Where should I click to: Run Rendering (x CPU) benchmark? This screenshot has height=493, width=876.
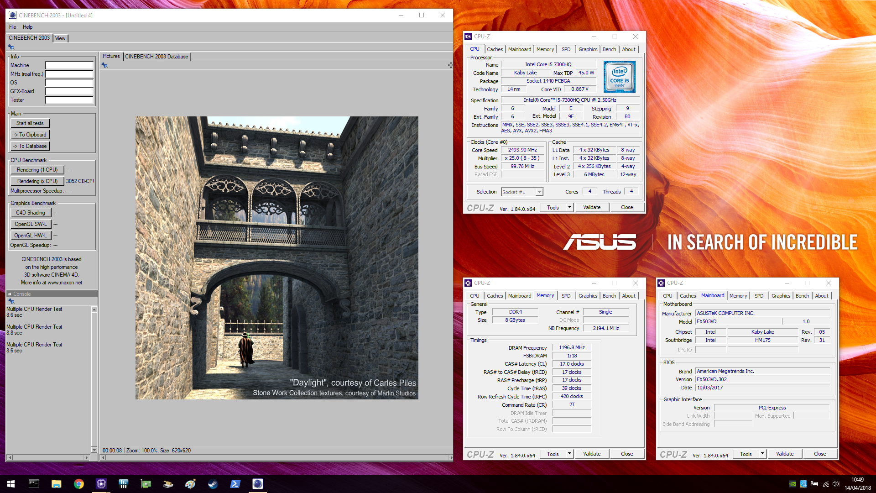[37, 181]
